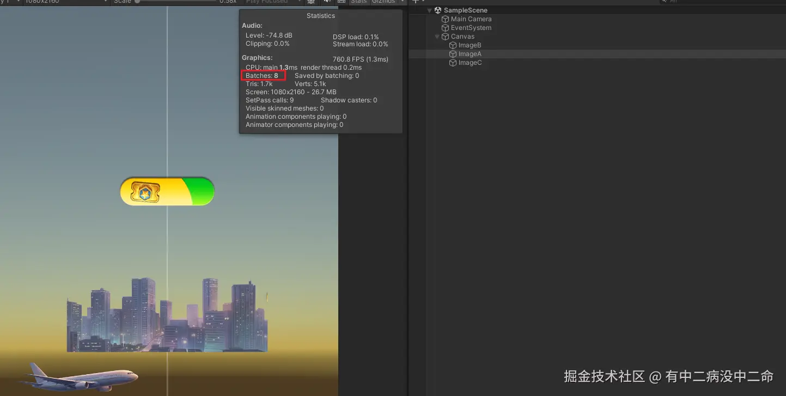786x396 pixels.
Task: Click the cube icon next to Main Camera
Action: (445, 19)
